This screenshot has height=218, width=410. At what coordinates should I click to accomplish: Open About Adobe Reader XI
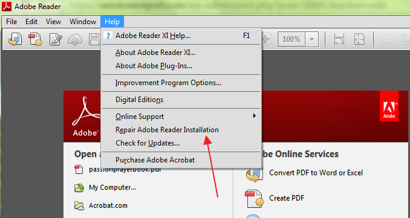coord(181,53)
